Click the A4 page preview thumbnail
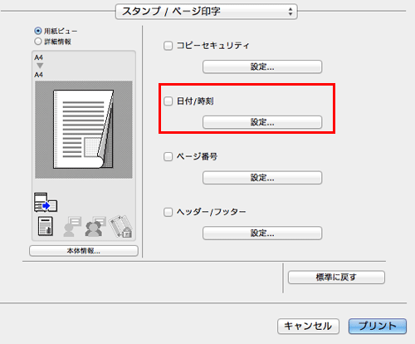The image size is (415, 344). tap(84, 130)
